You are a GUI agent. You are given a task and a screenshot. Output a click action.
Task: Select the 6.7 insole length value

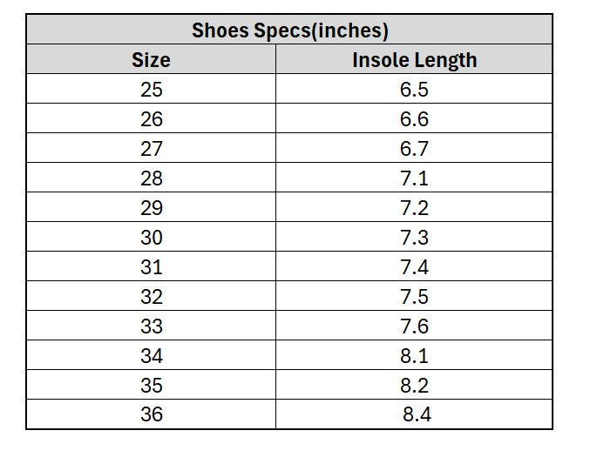click(x=414, y=148)
